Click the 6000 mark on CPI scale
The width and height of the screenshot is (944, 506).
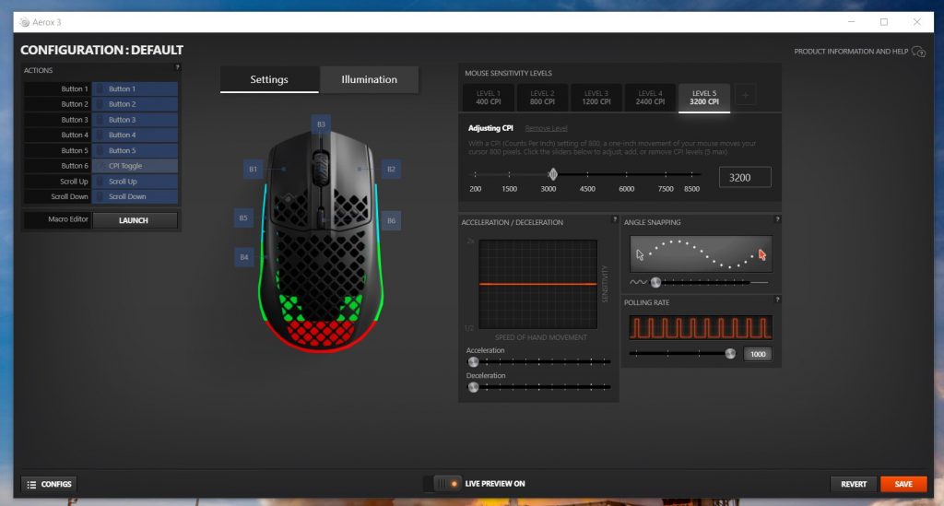[x=626, y=189]
